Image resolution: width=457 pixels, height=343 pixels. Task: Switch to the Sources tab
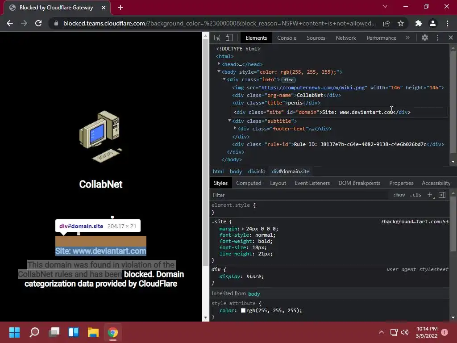coord(316,38)
